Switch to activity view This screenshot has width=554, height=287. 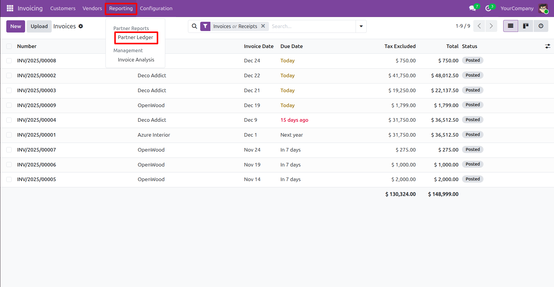point(541,26)
